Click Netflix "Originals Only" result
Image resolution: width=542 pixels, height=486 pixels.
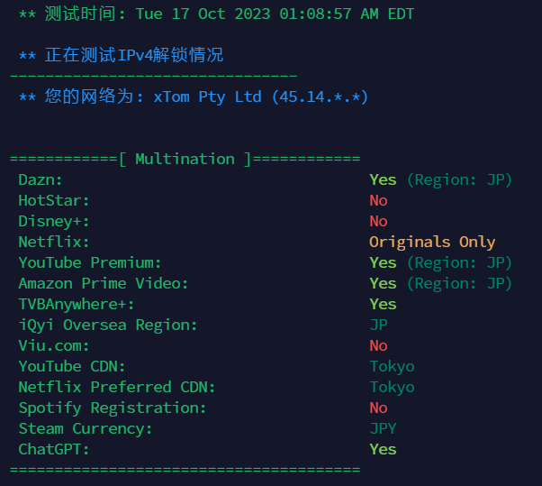point(432,242)
